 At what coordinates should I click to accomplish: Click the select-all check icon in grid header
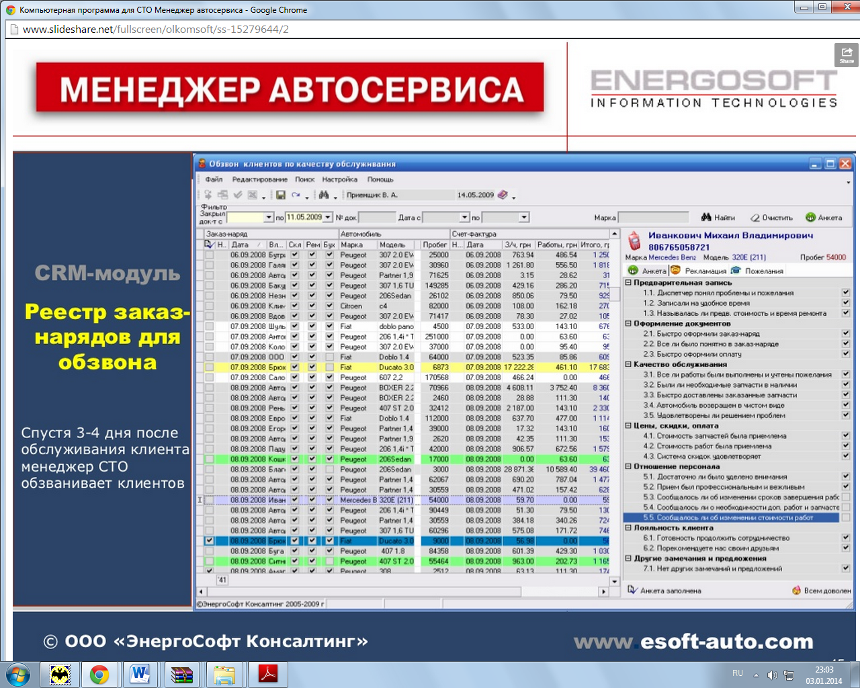209,245
